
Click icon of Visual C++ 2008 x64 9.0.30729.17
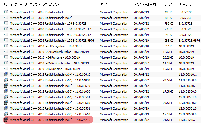point(6,29)
